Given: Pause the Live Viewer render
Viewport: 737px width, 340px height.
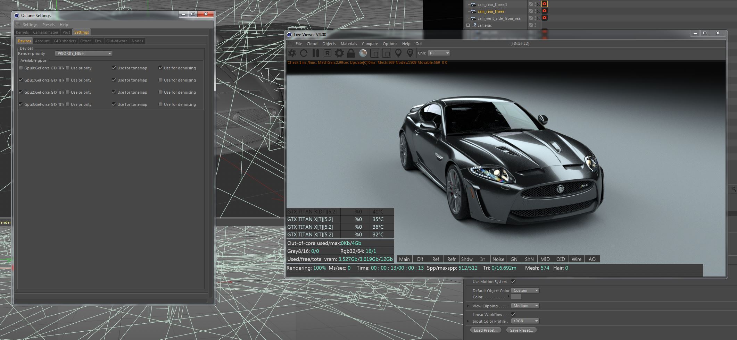Looking at the screenshot, I should [316, 53].
